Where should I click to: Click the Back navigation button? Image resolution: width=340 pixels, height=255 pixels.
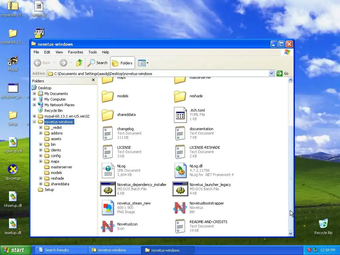pyautogui.click(x=42, y=63)
